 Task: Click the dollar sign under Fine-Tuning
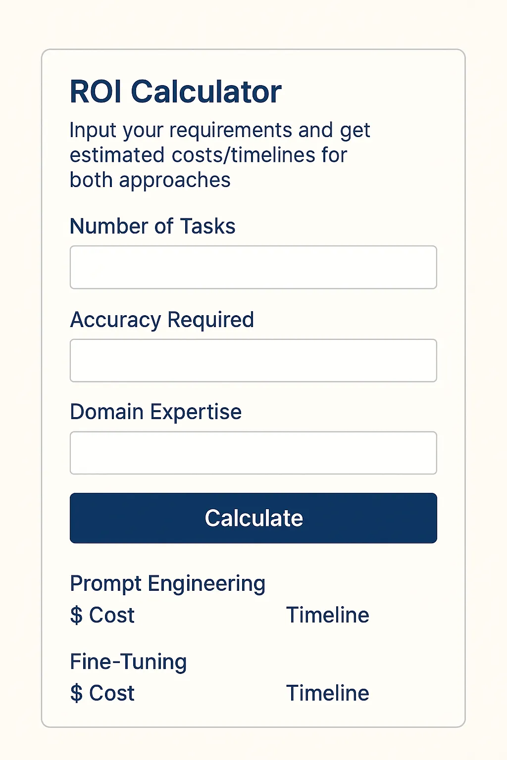point(76,693)
